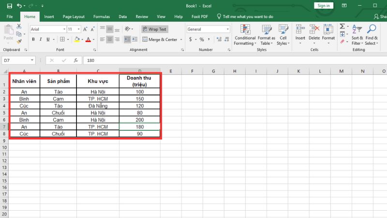This screenshot has width=387, height=218.
Task: Toggle Wrap Text for the cell
Action: point(154,29)
